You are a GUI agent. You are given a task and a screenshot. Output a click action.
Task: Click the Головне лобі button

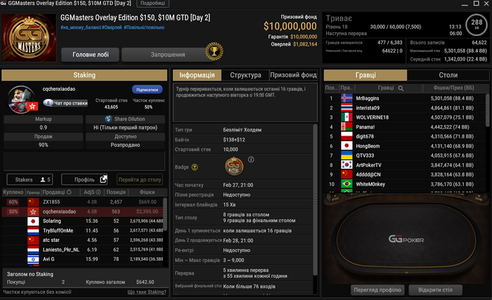91,55
